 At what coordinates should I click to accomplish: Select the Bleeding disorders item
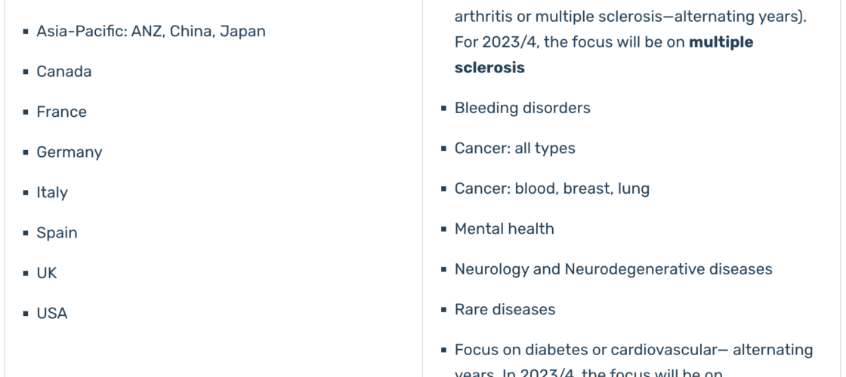point(522,108)
